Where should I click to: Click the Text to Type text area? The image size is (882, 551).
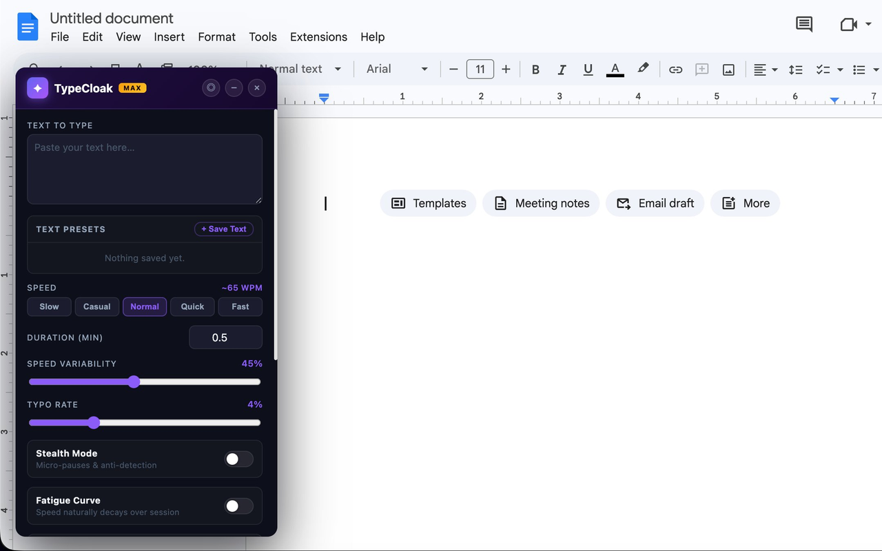tap(145, 169)
